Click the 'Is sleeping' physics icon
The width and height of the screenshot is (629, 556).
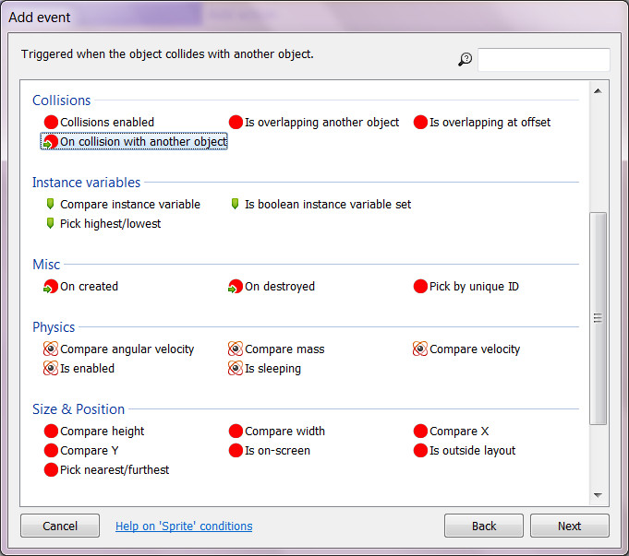[x=236, y=369]
